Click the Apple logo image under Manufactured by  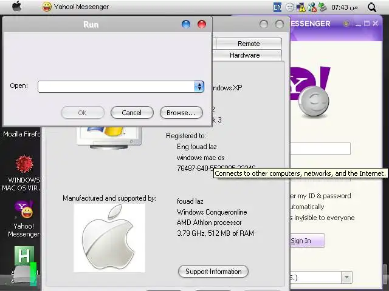click(x=109, y=238)
